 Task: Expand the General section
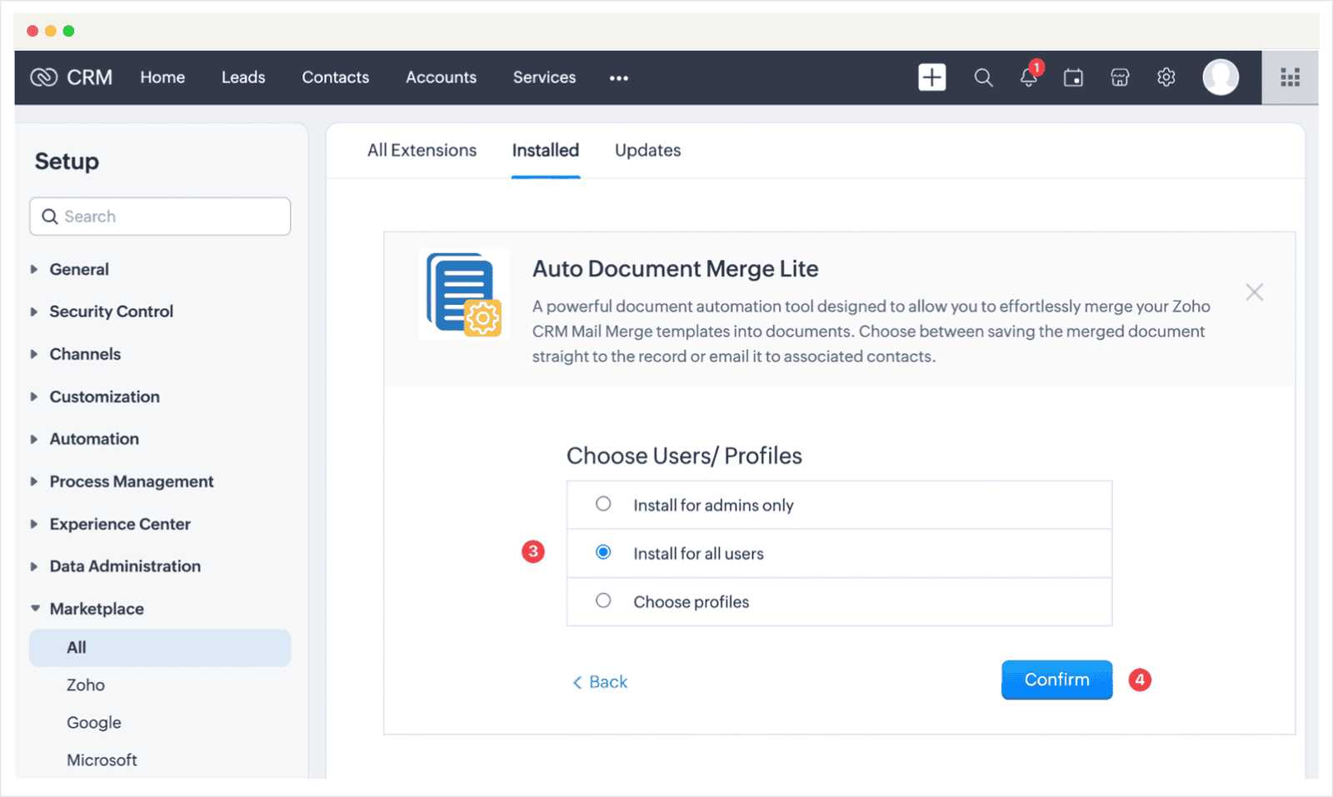point(34,269)
